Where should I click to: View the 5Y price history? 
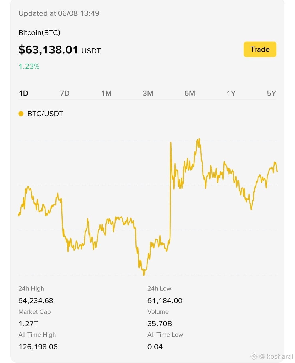(x=272, y=93)
